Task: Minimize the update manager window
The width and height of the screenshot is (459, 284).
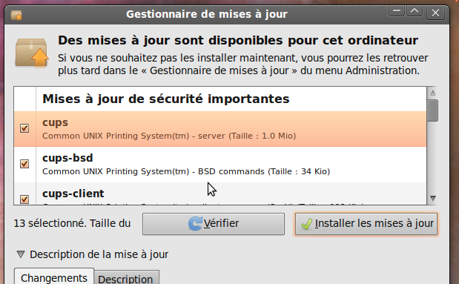Action: click(x=397, y=11)
